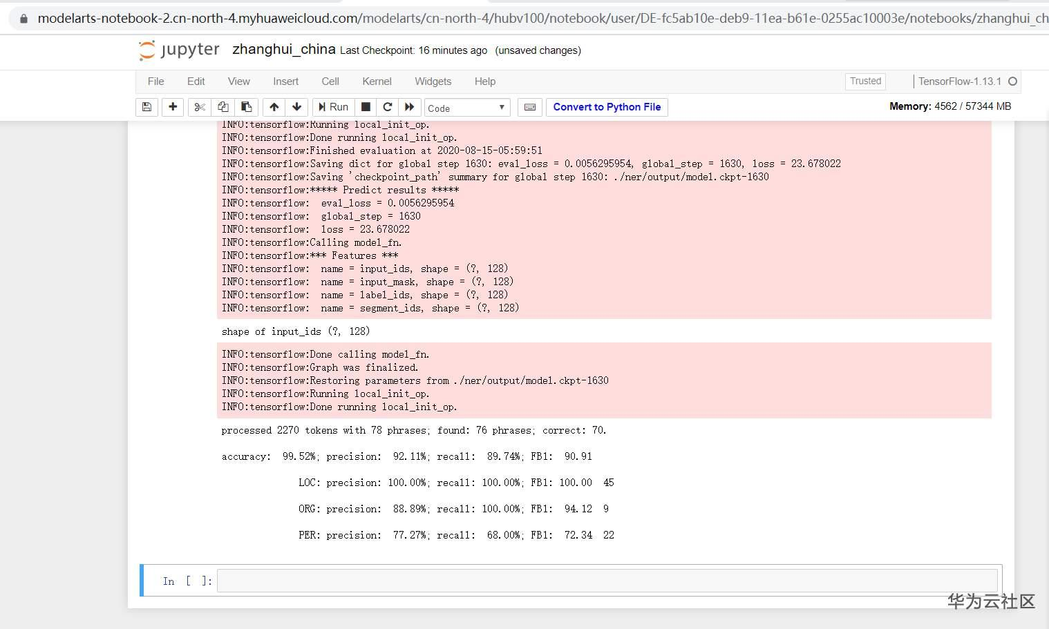Click the 'Done calling model_fn' log line
The width and height of the screenshot is (1049, 629).
tap(325, 354)
